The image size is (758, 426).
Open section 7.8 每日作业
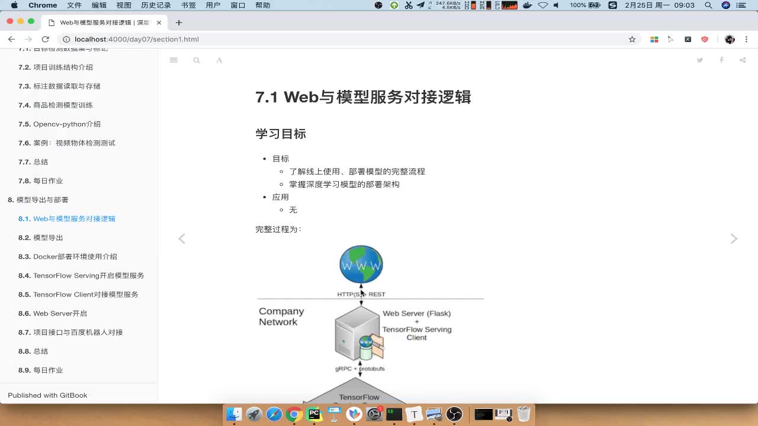(x=40, y=180)
